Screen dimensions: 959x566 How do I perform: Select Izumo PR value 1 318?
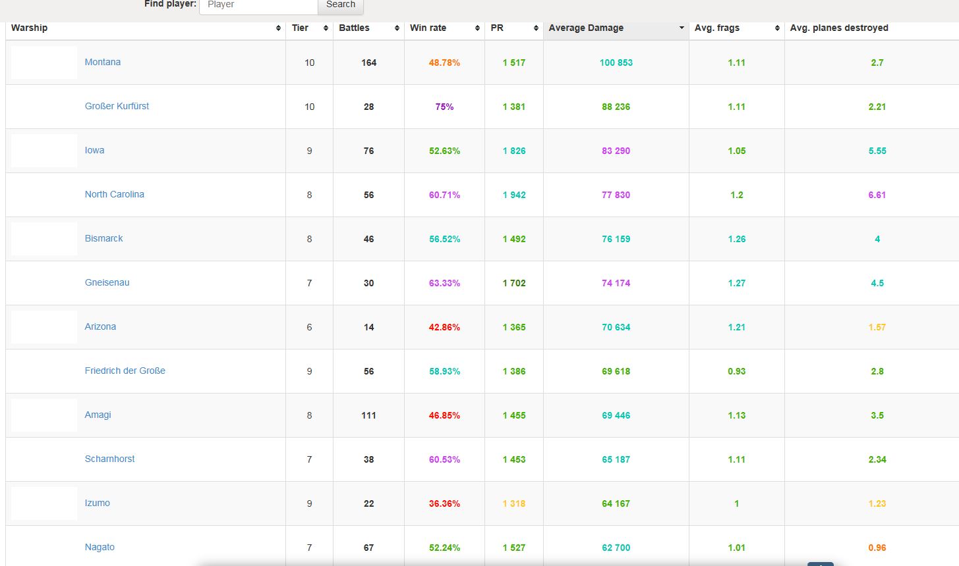(513, 503)
